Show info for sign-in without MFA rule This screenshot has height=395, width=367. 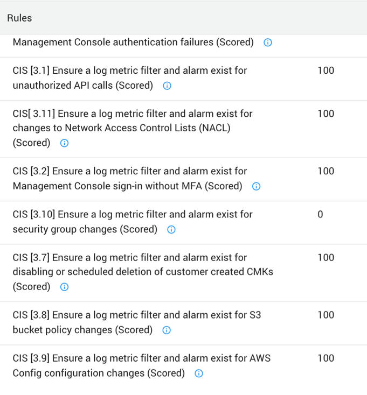click(x=256, y=186)
